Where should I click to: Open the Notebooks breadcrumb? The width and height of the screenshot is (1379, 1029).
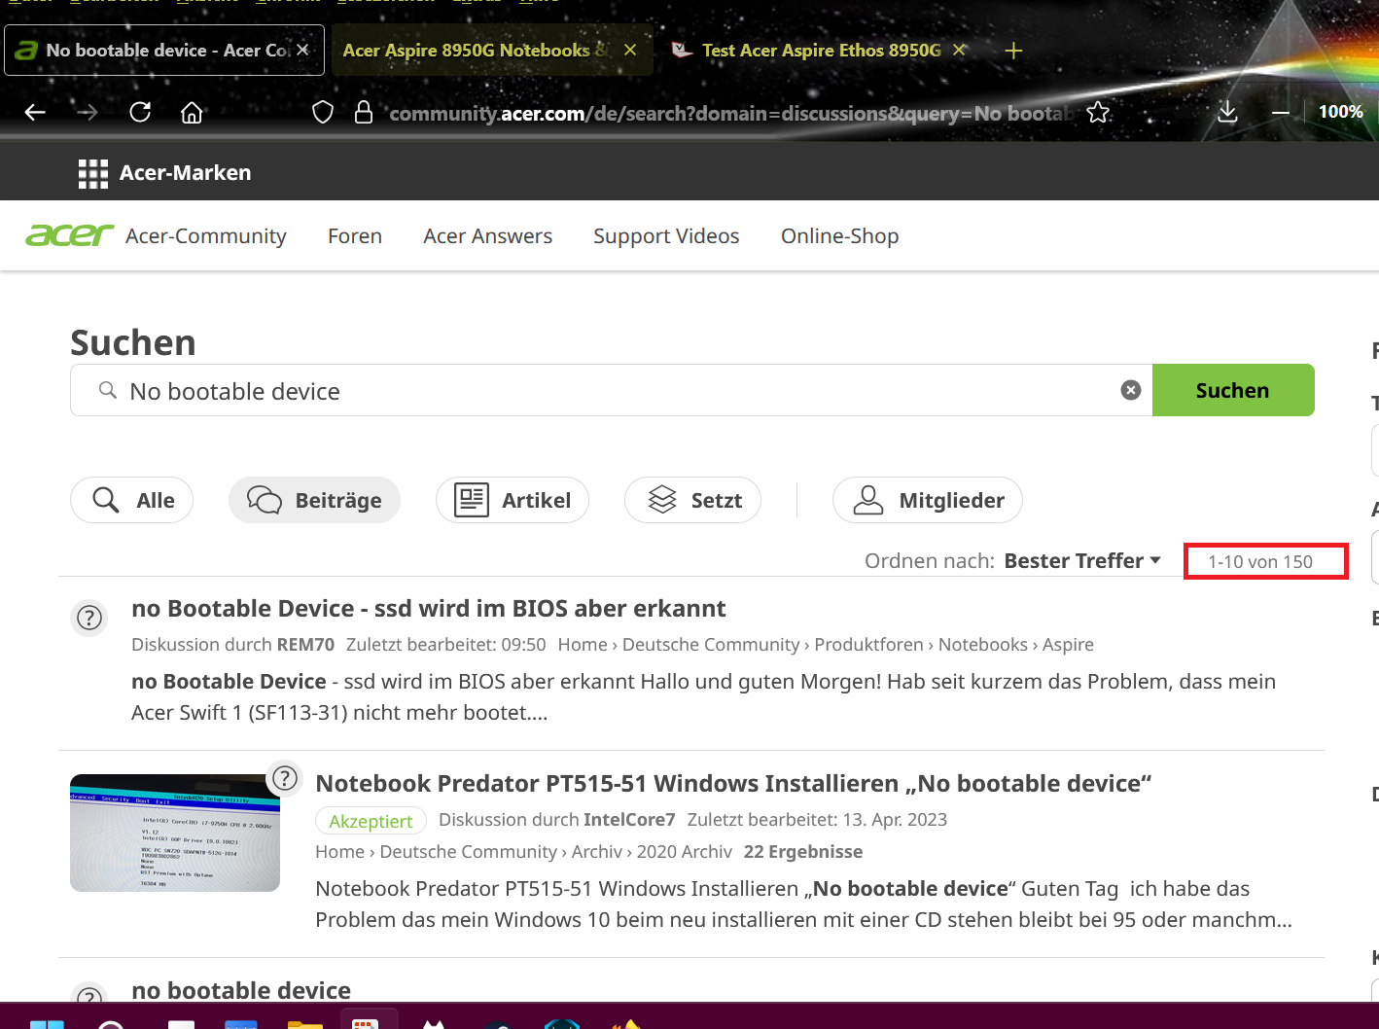(x=983, y=645)
